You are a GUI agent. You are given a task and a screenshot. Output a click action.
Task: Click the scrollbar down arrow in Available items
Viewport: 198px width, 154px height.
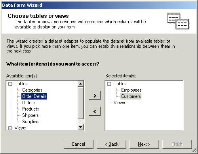(x=80, y=127)
